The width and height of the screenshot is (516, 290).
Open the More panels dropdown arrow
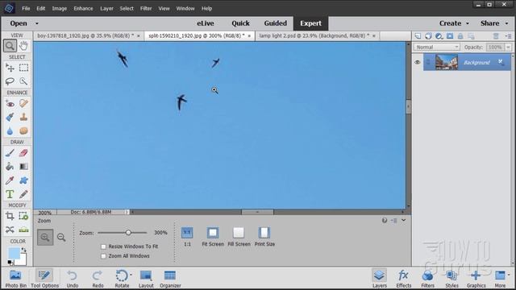tap(509, 275)
